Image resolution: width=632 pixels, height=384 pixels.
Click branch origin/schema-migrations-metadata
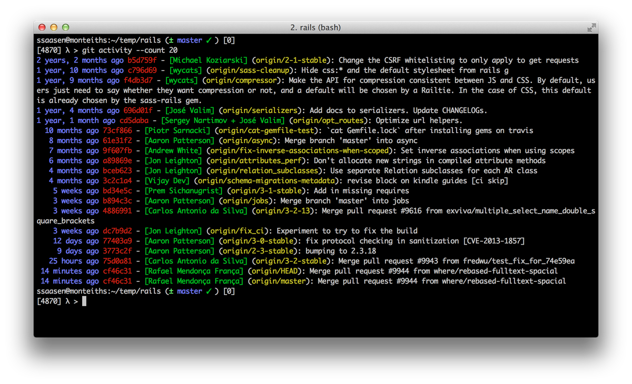point(266,180)
